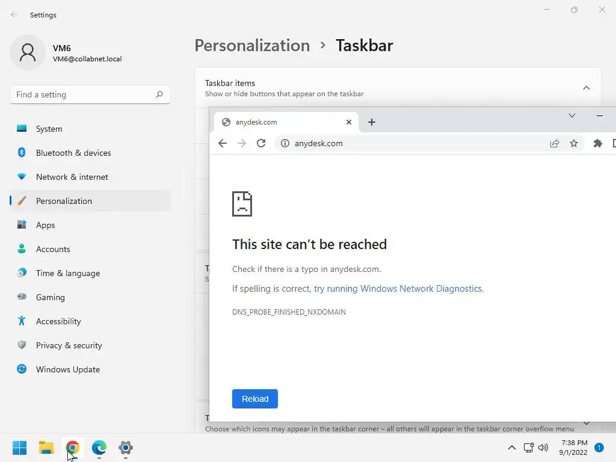The height and width of the screenshot is (462, 616).
Task: Open notification badge in taskbar corner
Action: coord(599,448)
